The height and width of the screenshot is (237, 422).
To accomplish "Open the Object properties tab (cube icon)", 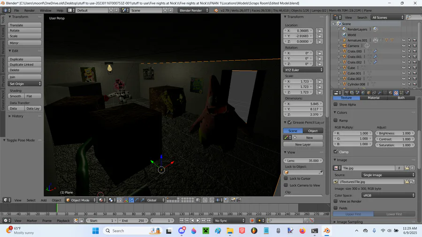I will point(369,93).
